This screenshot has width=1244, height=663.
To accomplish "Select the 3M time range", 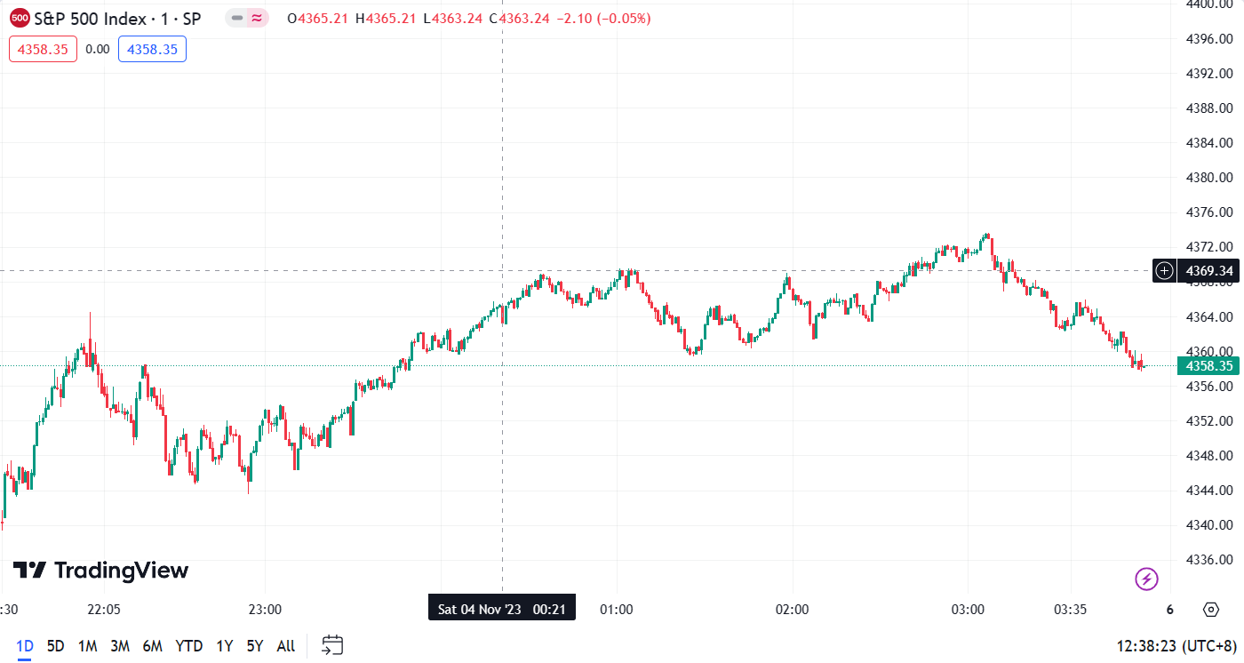I will point(120,646).
